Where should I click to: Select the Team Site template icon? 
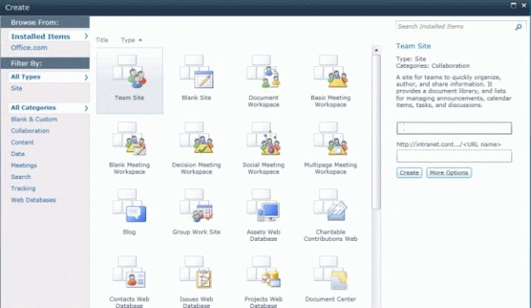129,72
